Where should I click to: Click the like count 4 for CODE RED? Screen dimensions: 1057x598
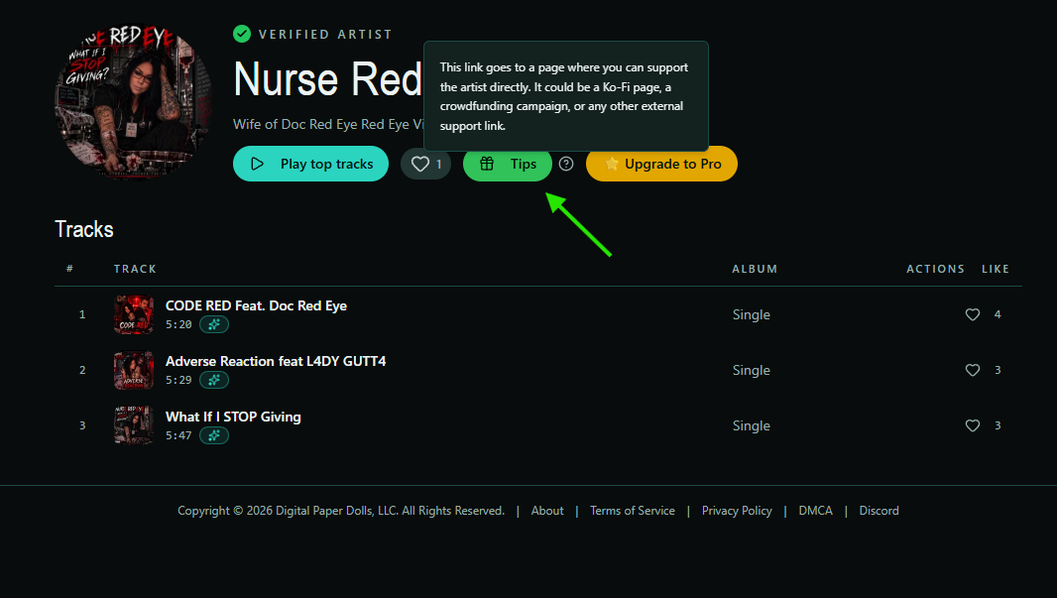point(998,314)
